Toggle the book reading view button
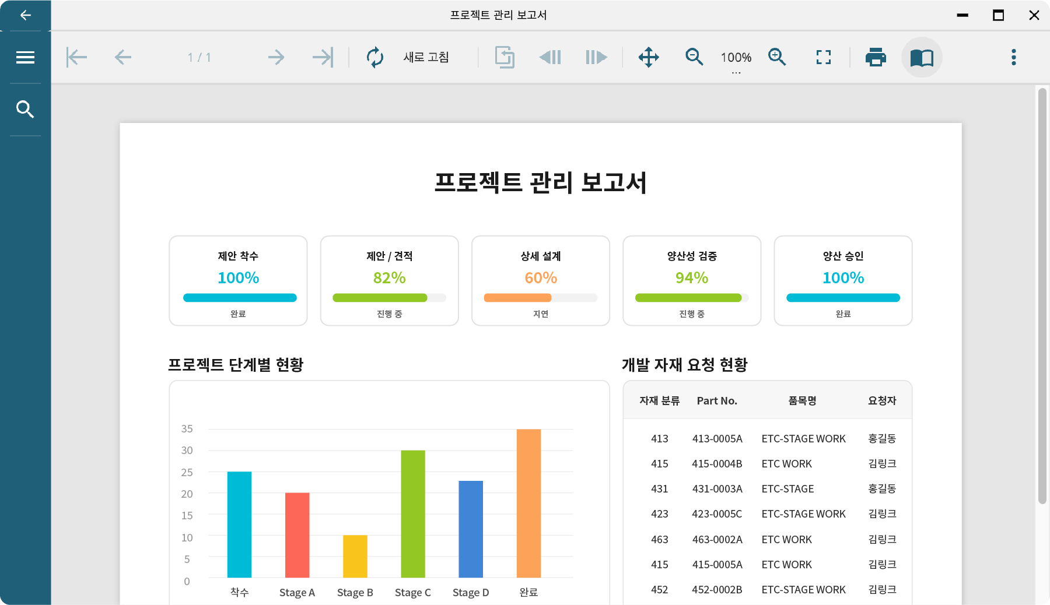Screen dimensions: 1050x605 pyautogui.click(x=922, y=57)
